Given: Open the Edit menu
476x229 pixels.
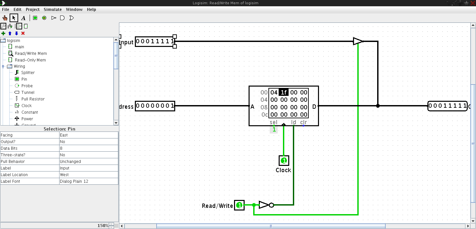Looking at the screenshot, I should (18, 10).
